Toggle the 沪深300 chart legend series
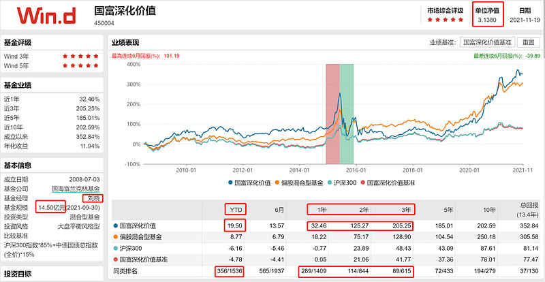The image size is (545, 282). 342,183
